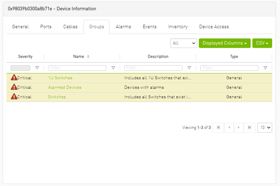
Task: Click Critical warning icon on 1U Switches row
Action: tap(14, 78)
